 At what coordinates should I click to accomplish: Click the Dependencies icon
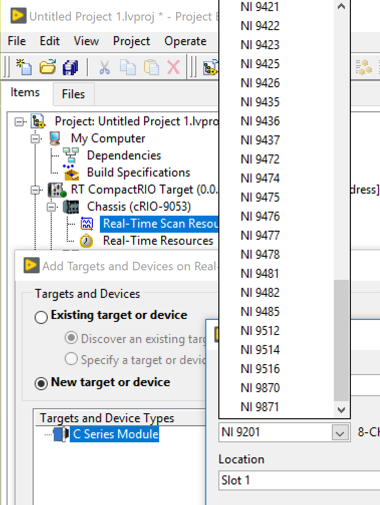pyautogui.click(x=71, y=155)
